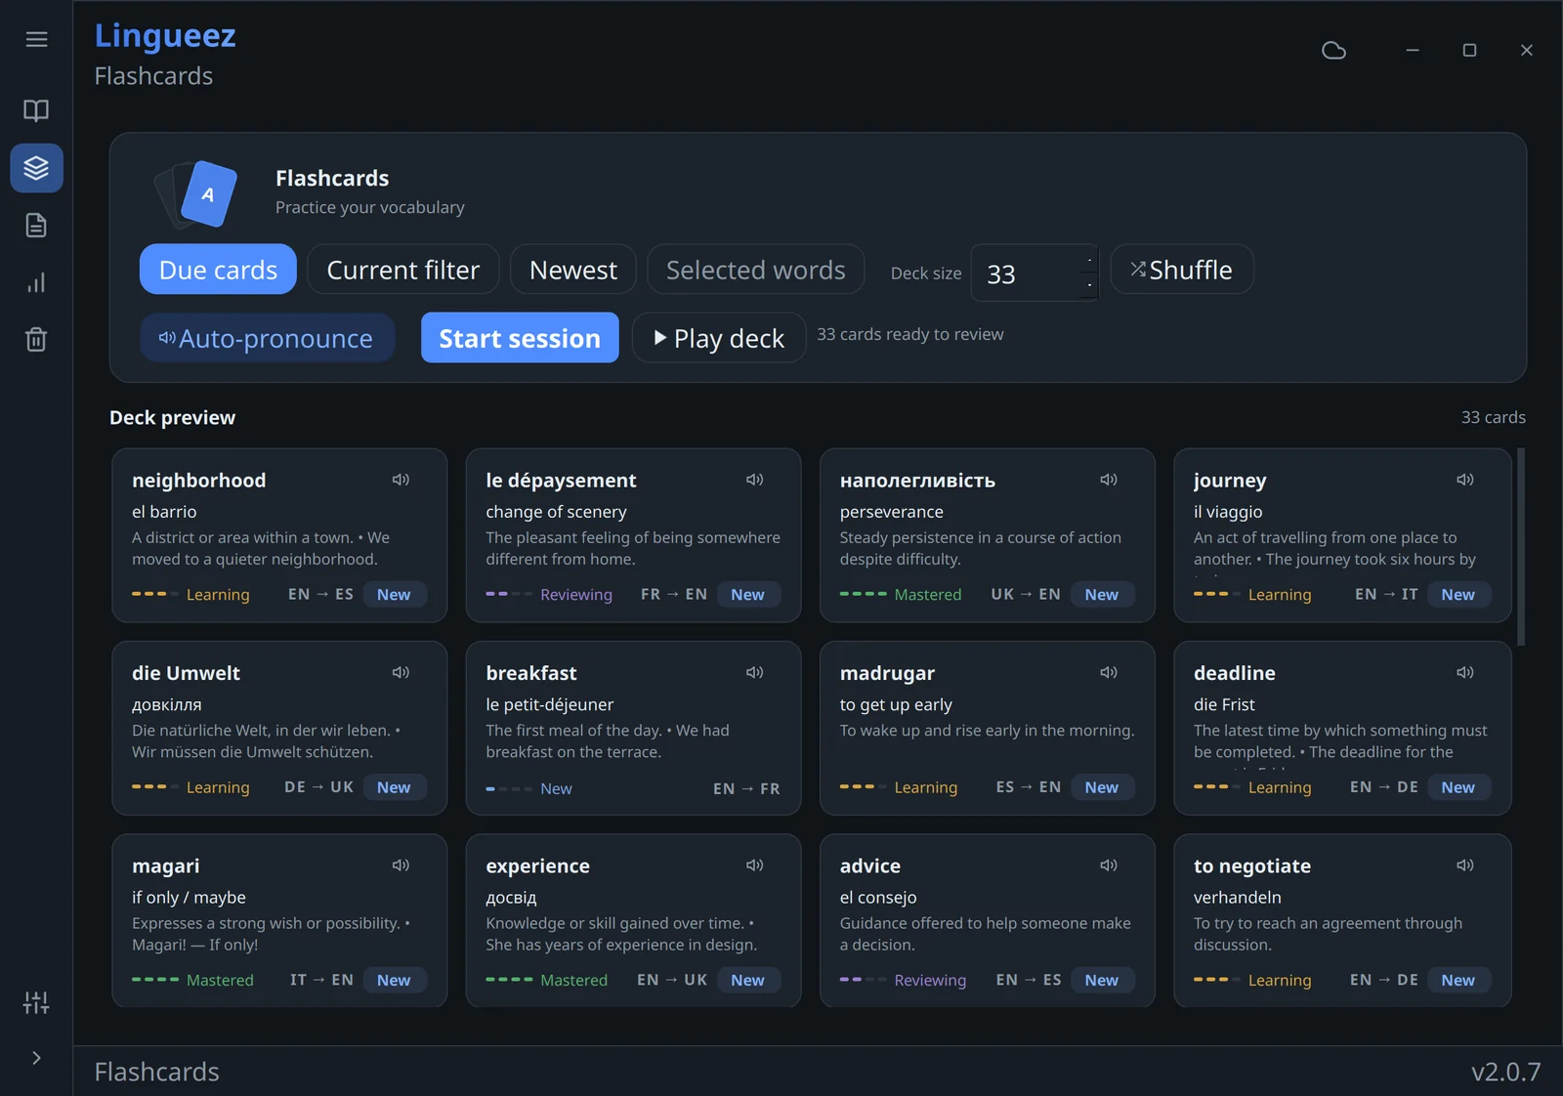Open the trash sidebar icon
1563x1096 pixels.
pyautogui.click(x=36, y=339)
